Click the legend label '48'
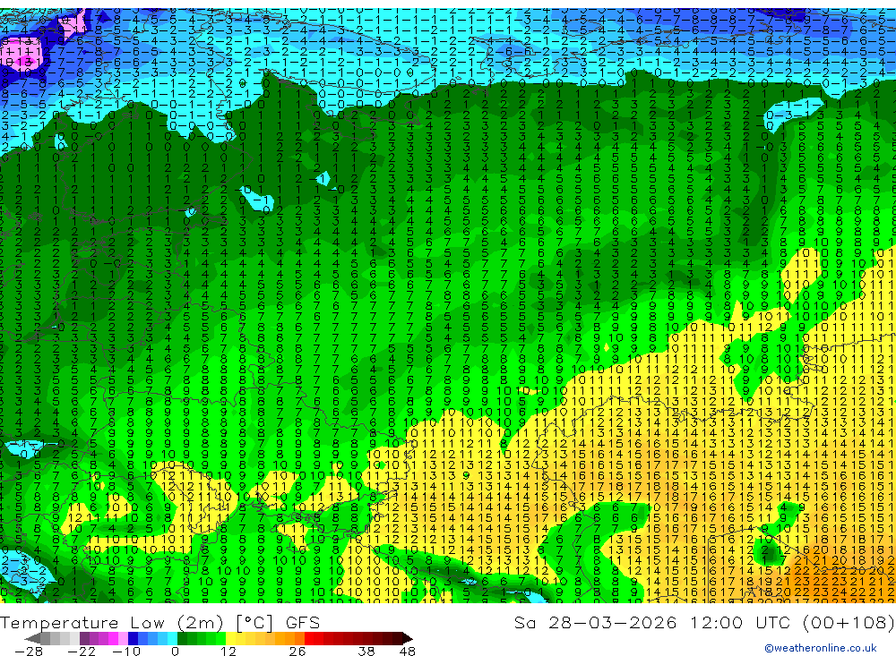896x656 pixels. [x=408, y=652]
